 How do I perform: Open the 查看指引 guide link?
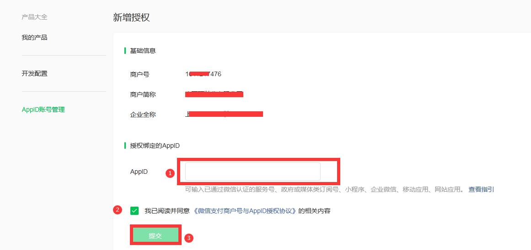(x=481, y=189)
